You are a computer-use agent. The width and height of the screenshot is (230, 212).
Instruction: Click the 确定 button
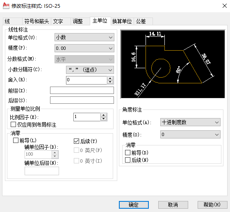point(134,205)
